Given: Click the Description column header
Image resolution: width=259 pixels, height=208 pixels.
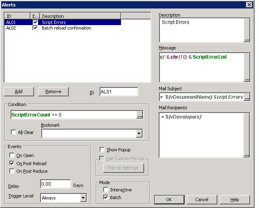Looking at the screenshot, I should click(80, 16).
